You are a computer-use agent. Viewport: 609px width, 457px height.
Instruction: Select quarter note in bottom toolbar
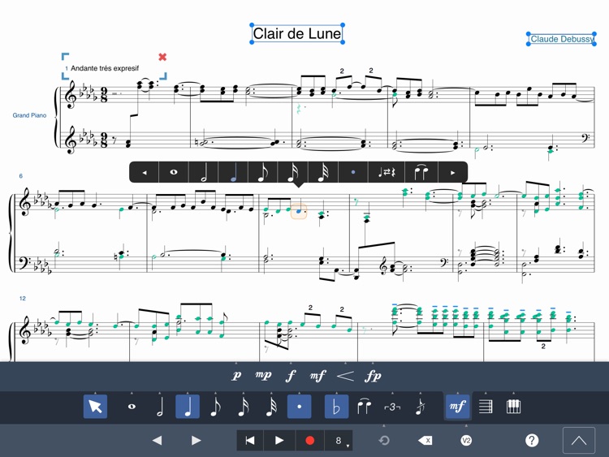[188, 407]
